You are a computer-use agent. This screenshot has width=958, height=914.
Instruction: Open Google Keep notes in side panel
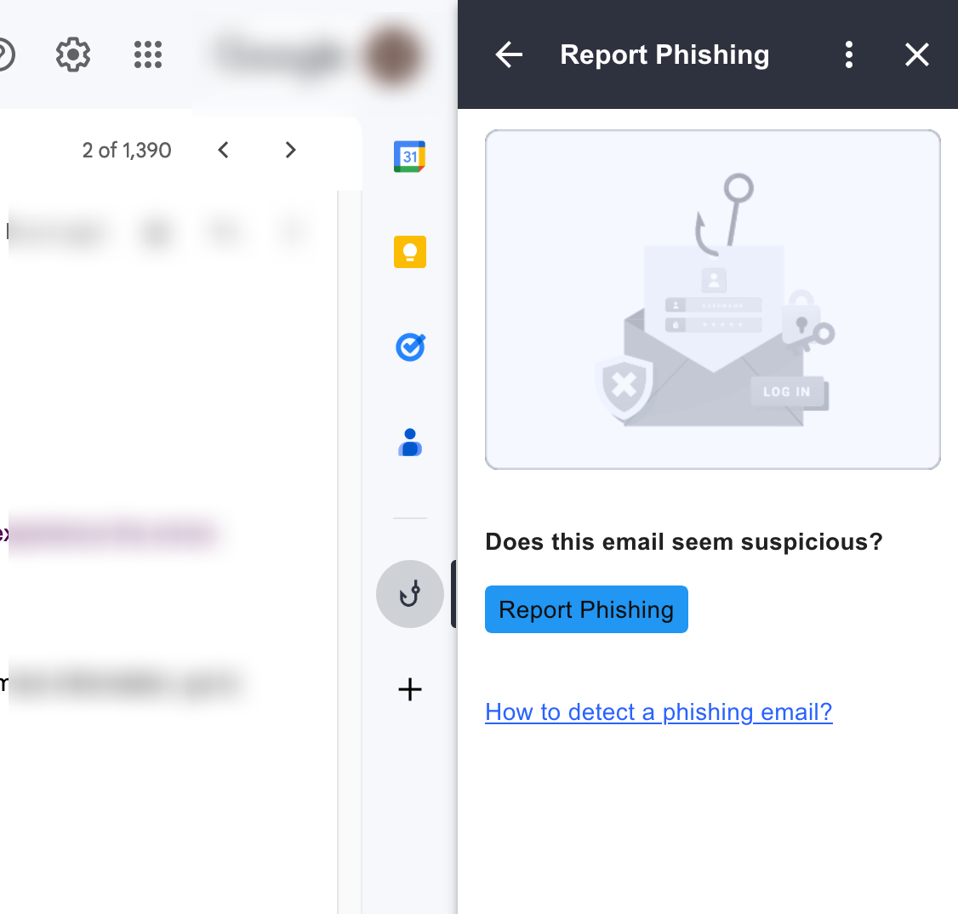pos(410,251)
